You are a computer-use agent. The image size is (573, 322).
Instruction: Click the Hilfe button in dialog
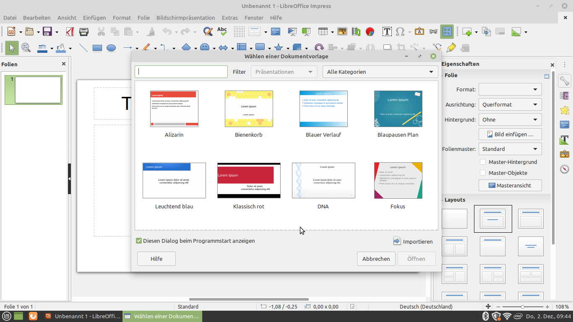pos(156,259)
